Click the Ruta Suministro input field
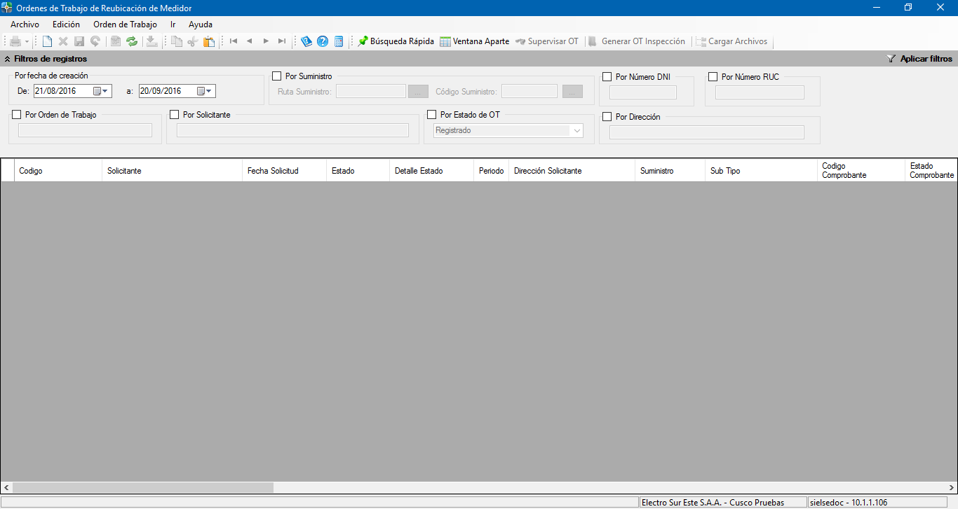This screenshot has width=958, height=509. (x=371, y=92)
